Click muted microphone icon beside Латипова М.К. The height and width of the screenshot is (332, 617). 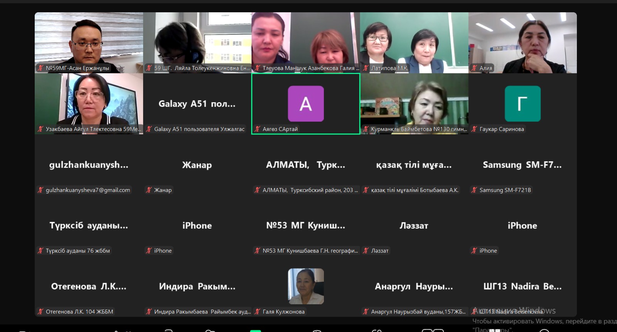point(366,68)
